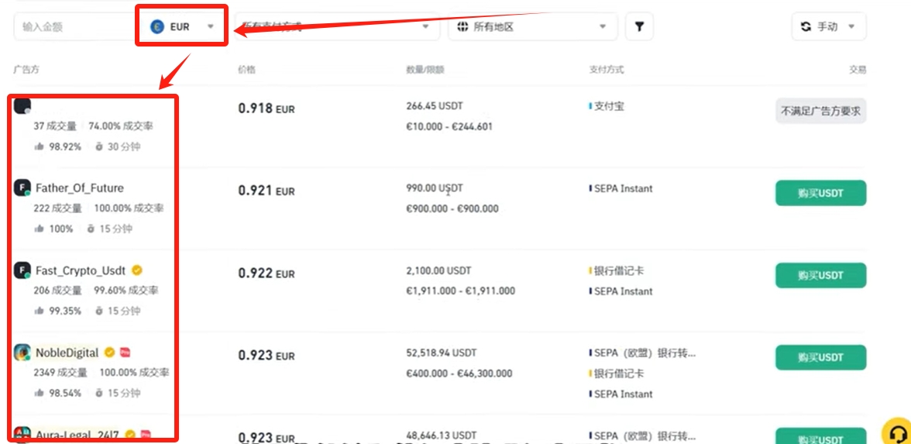Image resolution: width=911 pixels, height=444 pixels.
Task: Open the EUR currency dropdown
Action: pyautogui.click(x=181, y=26)
